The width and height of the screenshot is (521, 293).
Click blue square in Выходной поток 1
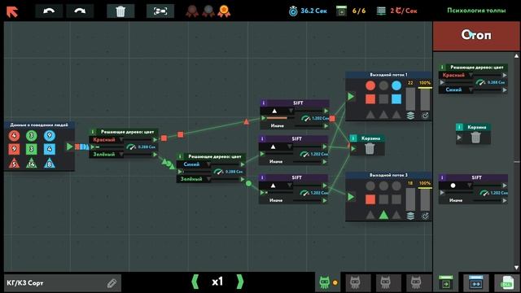[396, 99]
